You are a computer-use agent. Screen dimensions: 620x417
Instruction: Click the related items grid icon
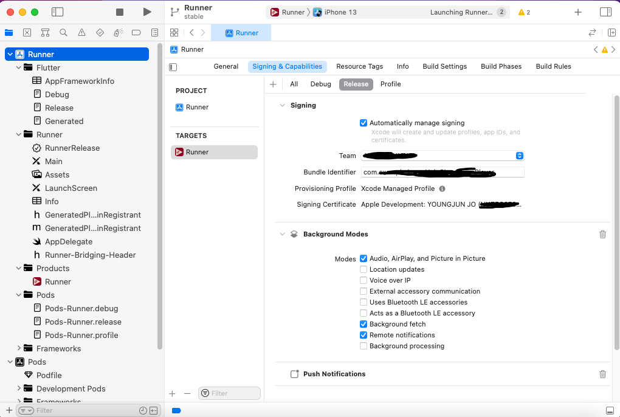(174, 32)
